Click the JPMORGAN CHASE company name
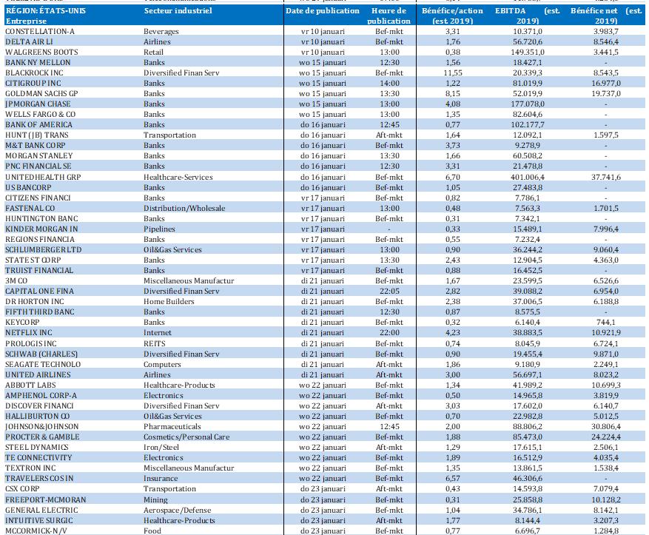 [38, 104]
